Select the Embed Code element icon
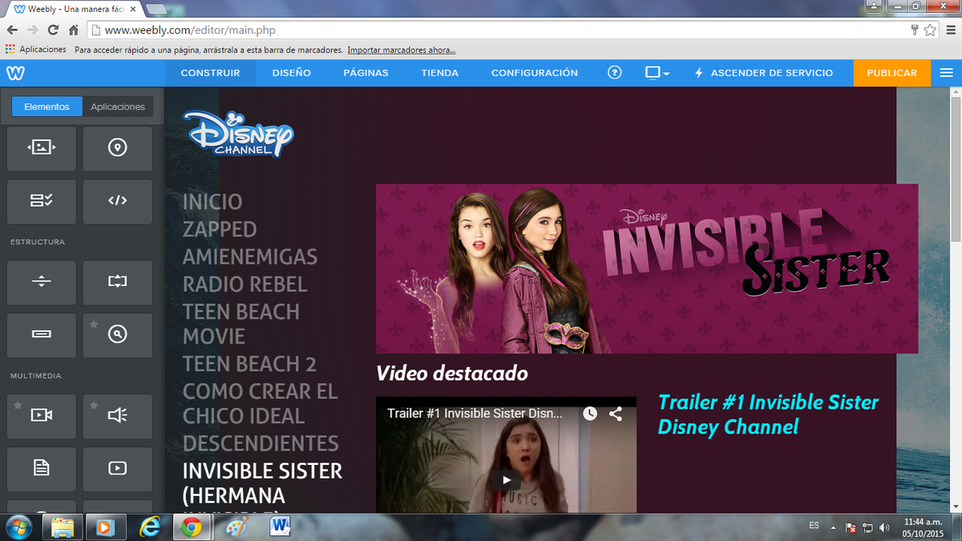The height and width of the screenshot is (541, 962). [x=118, y=201]
